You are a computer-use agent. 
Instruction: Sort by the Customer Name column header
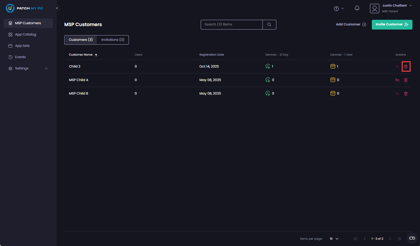(81, 55)
